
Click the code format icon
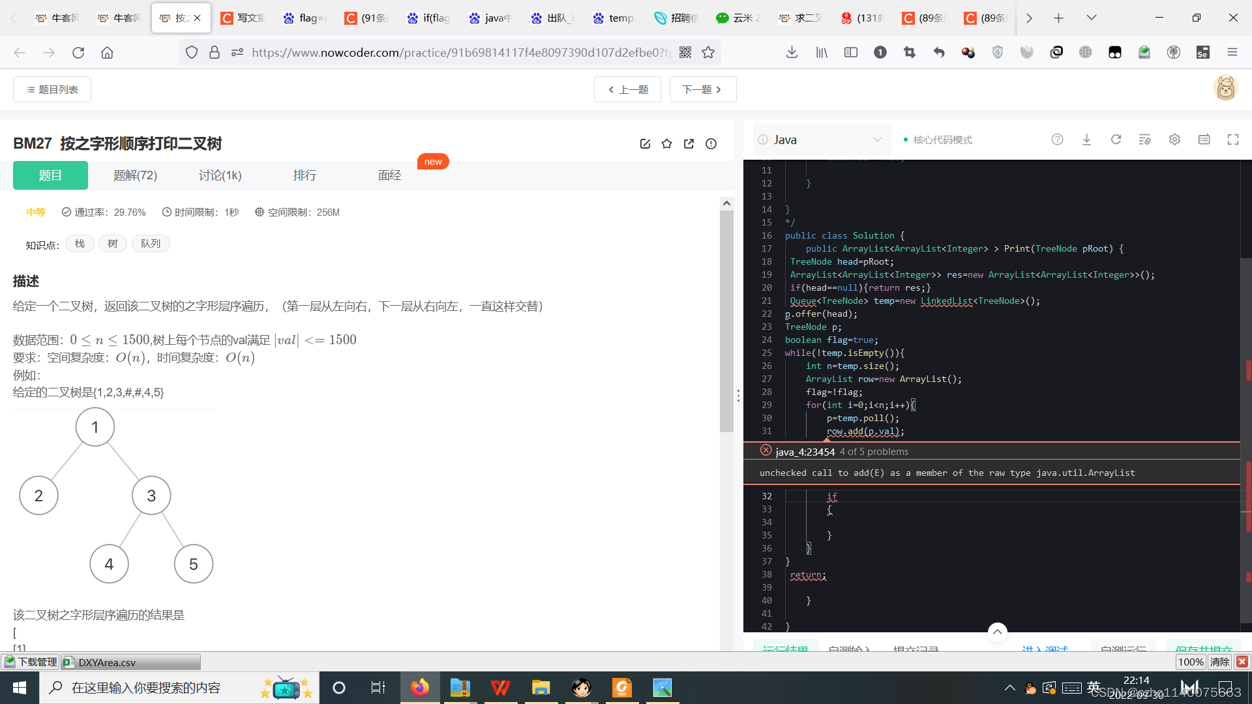[1144, 139]
